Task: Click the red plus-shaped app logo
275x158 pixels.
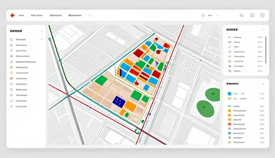Action: pyautogui.click(x=12, y=15)
